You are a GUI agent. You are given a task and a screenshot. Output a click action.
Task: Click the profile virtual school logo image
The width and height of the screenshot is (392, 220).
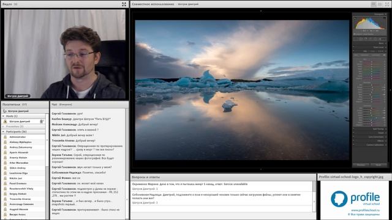click(355, 199)
